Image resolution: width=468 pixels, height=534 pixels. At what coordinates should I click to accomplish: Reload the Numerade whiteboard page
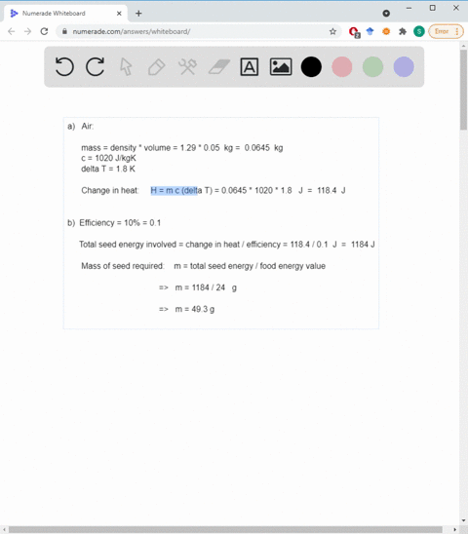pos(44,31)
